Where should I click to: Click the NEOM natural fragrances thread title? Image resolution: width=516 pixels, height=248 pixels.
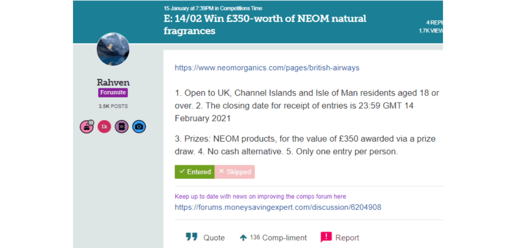(265, 25)
